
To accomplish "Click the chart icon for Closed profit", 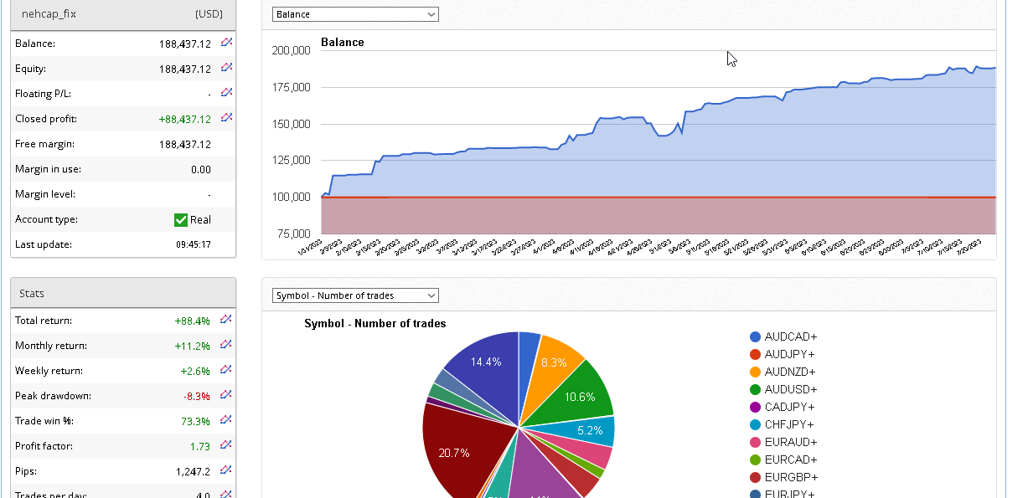I will [x=226, y=117].
